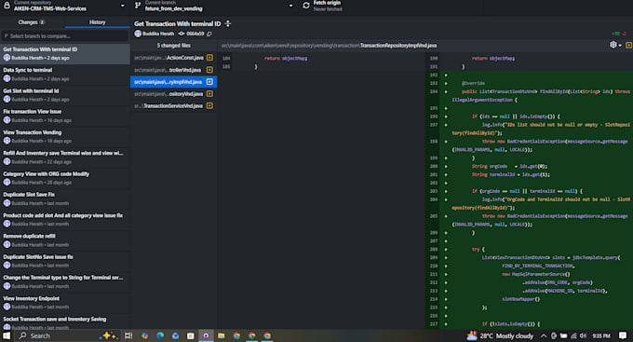Click avatar on Fix transaction View Issue commit
The height and width of the screenshot is (342, 633).
point(7,120)
